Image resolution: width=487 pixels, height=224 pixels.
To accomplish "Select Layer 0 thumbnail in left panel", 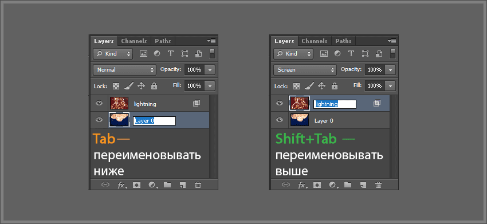I will [x=119, y=120].
